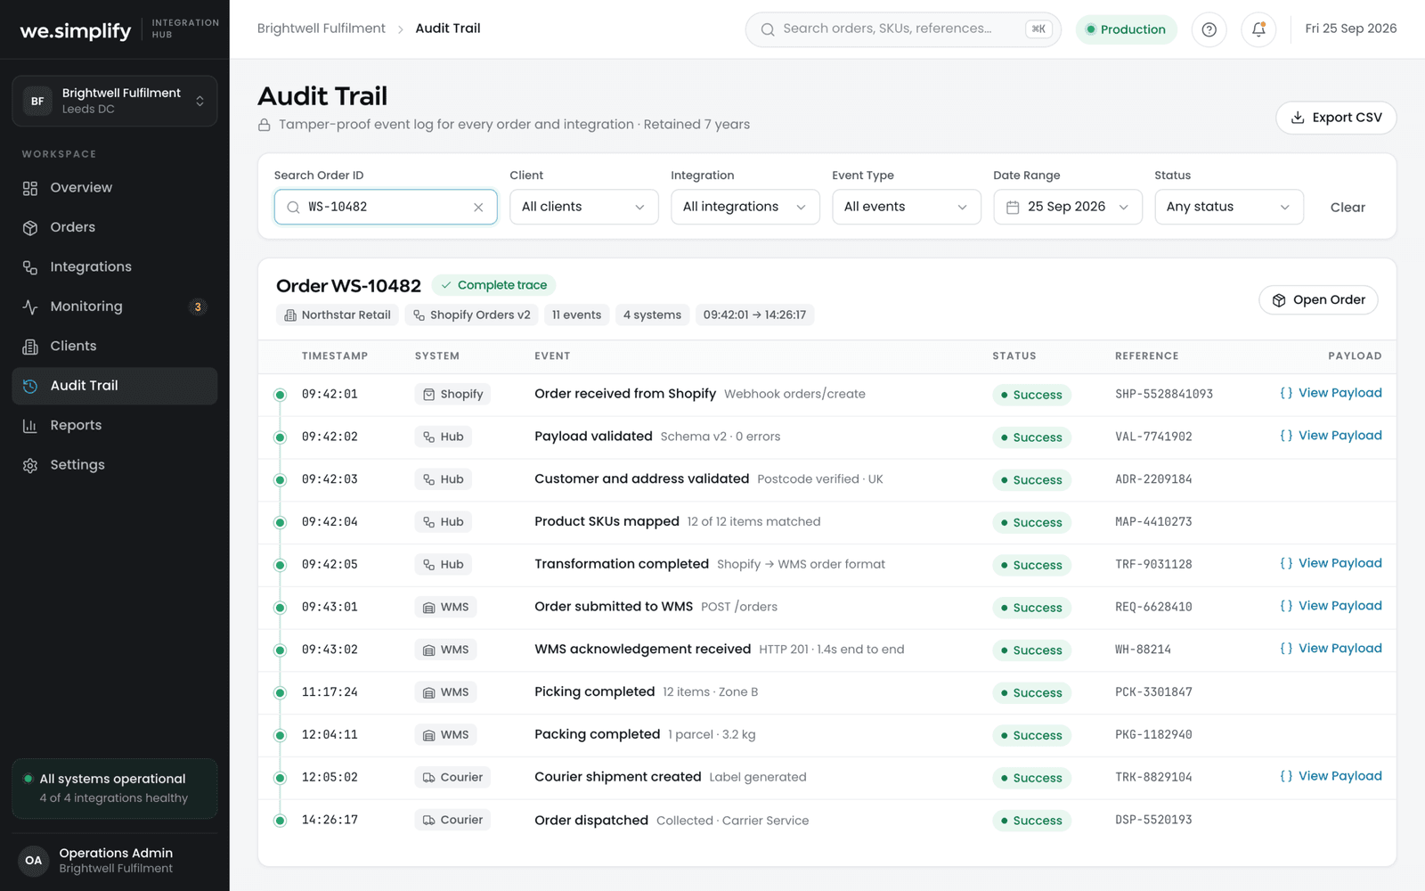Click the Picking completed event text
The image size is (1425, 891).
594,692
